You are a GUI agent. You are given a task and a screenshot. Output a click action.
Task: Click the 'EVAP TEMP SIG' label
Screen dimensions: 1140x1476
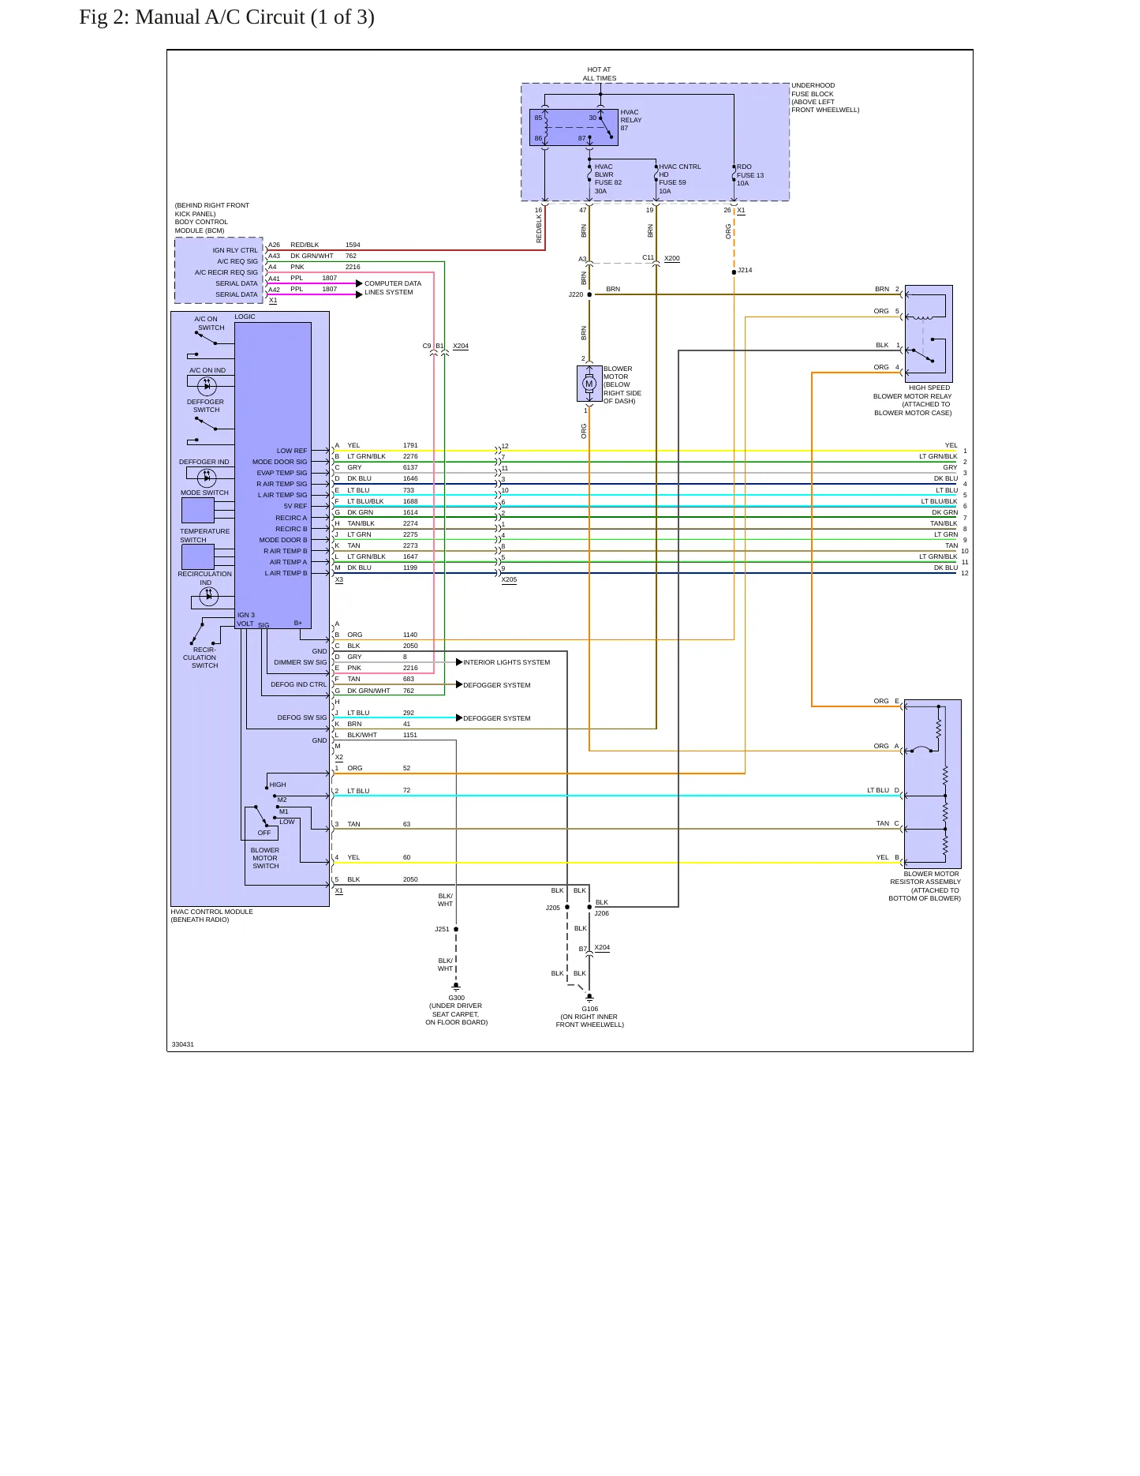pos(282,473)
